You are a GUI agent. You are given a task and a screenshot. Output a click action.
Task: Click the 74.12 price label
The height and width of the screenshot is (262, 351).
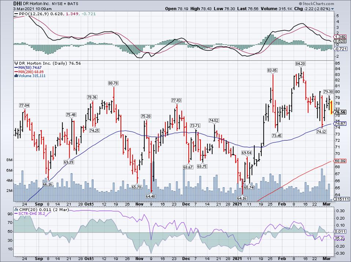(x=321, y=132)
